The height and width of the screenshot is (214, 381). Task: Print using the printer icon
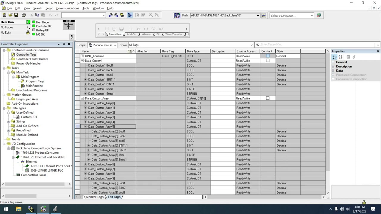[24, 15]
